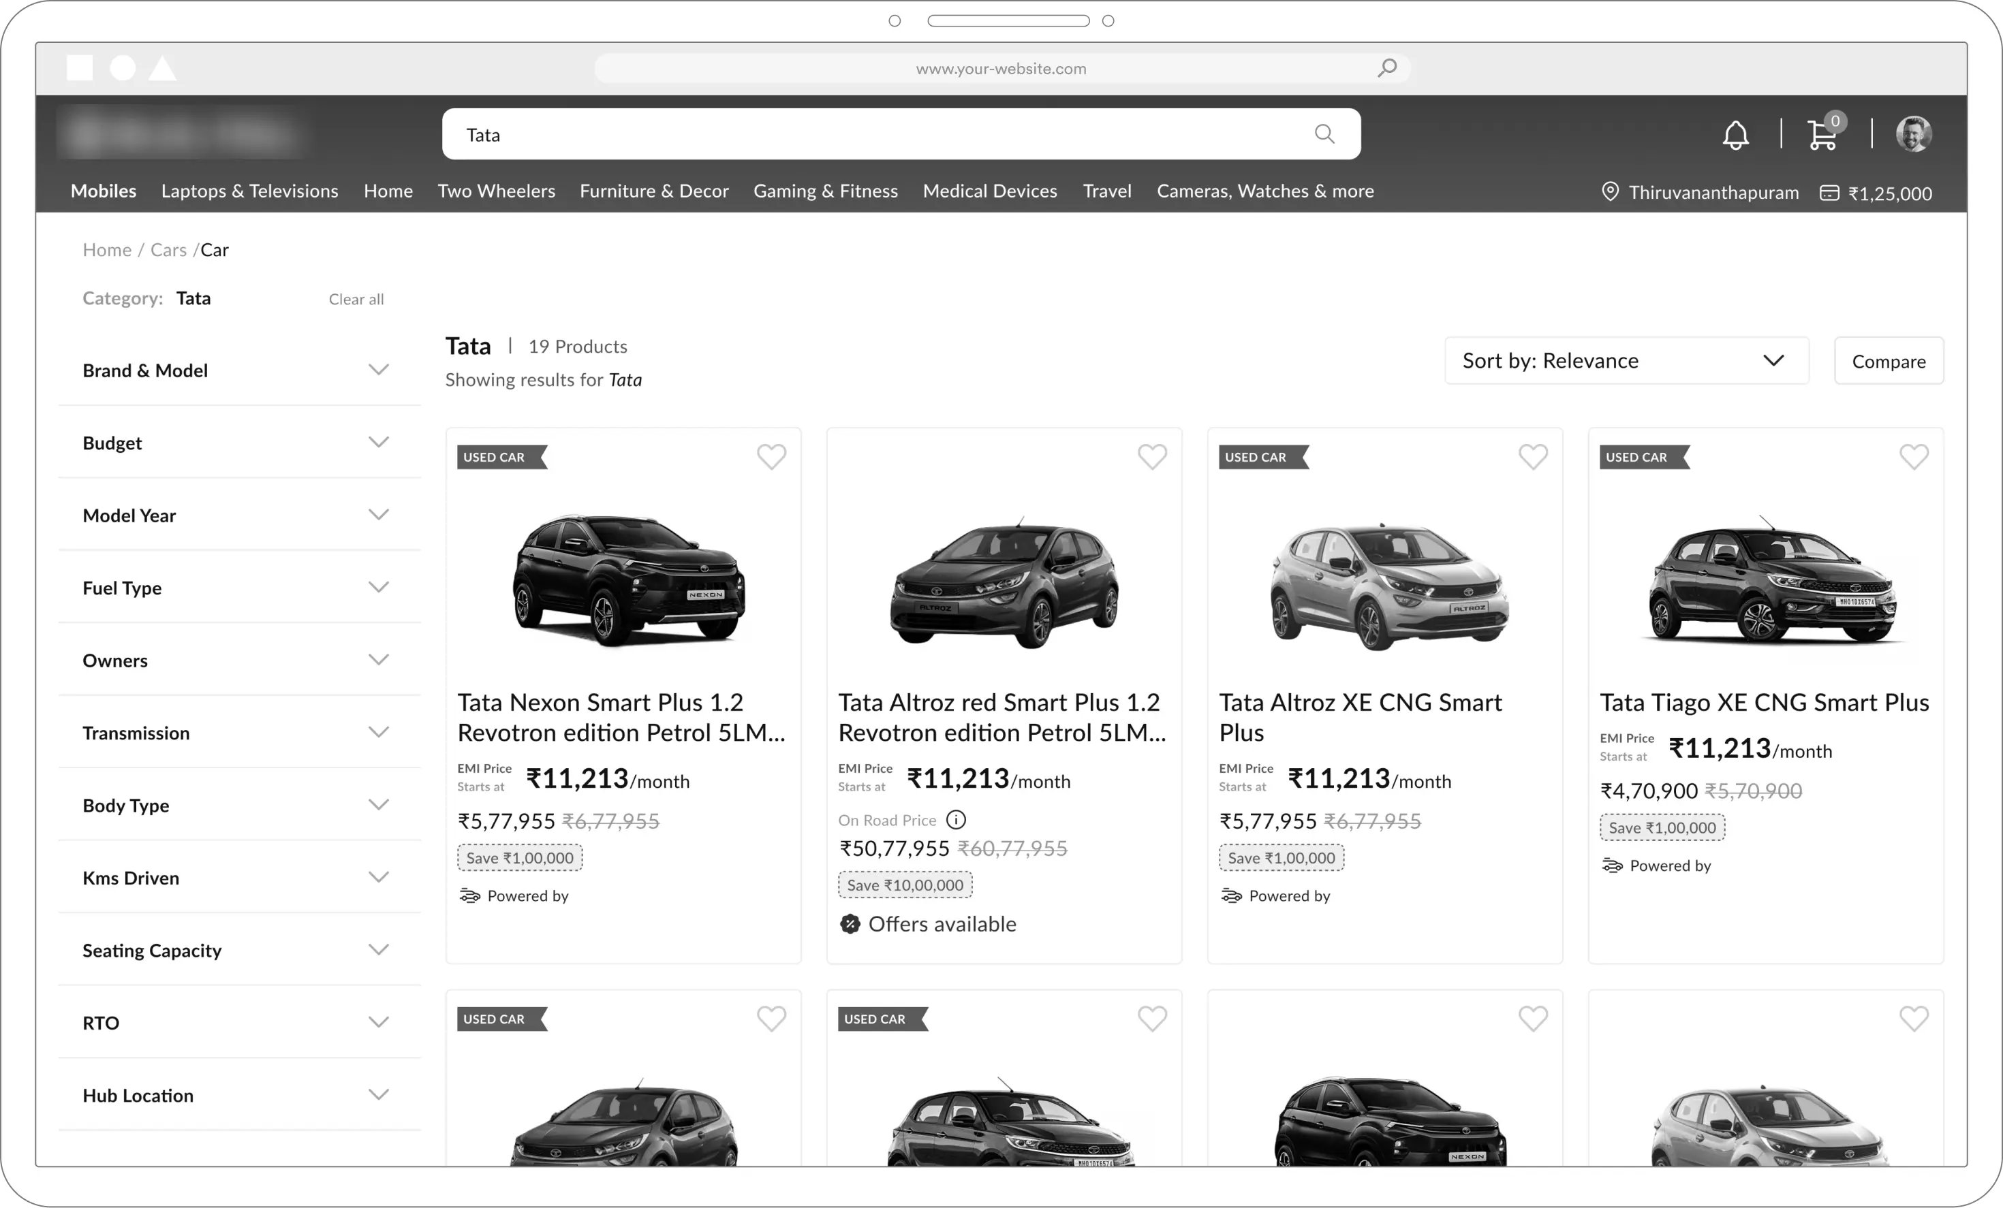Select the Furniture & Decor category
Viewport: 2003px width, 1208px height.
[x=653, y=191]
